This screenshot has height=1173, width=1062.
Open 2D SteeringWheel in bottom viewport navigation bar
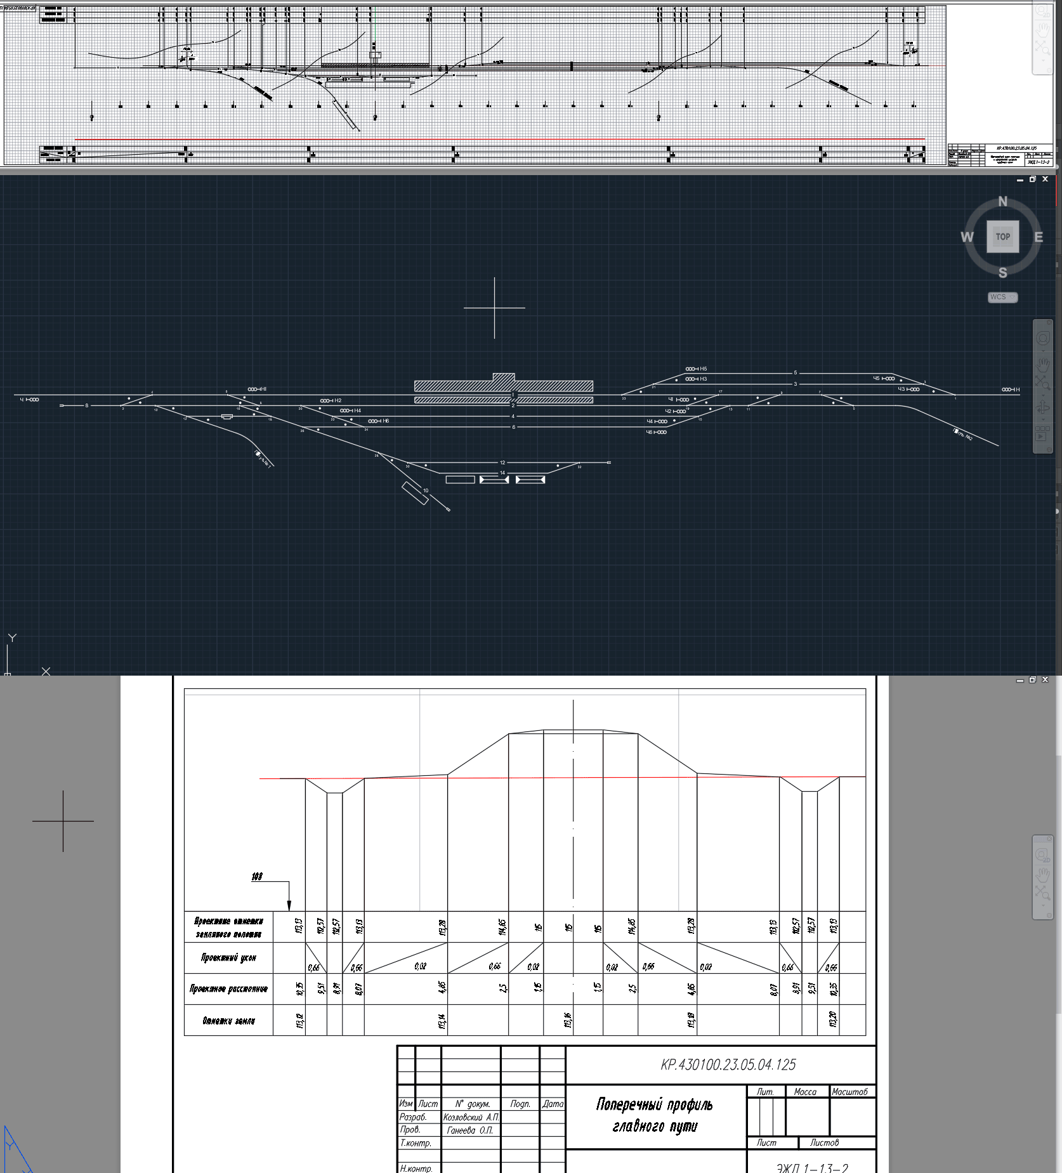point(1043,855)
